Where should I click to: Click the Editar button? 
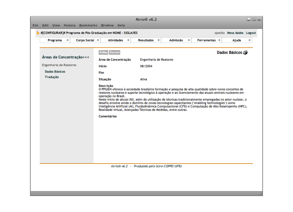pyautogui.click(x=104, y=53)
